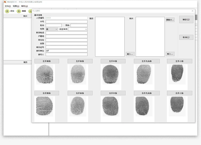Click the 联系电话 phone field
This screenshot has width=201, height=145.
(66, 33)
